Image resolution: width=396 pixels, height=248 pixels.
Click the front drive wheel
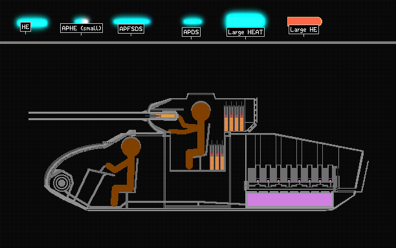pyautogui.click(x=61, y=183)
